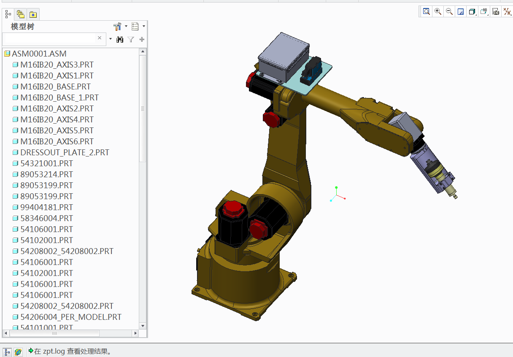The height and width of the screenshot is (357, 513).
Task: Select 54321001.PRT in the tree
Action: [46, 163]
